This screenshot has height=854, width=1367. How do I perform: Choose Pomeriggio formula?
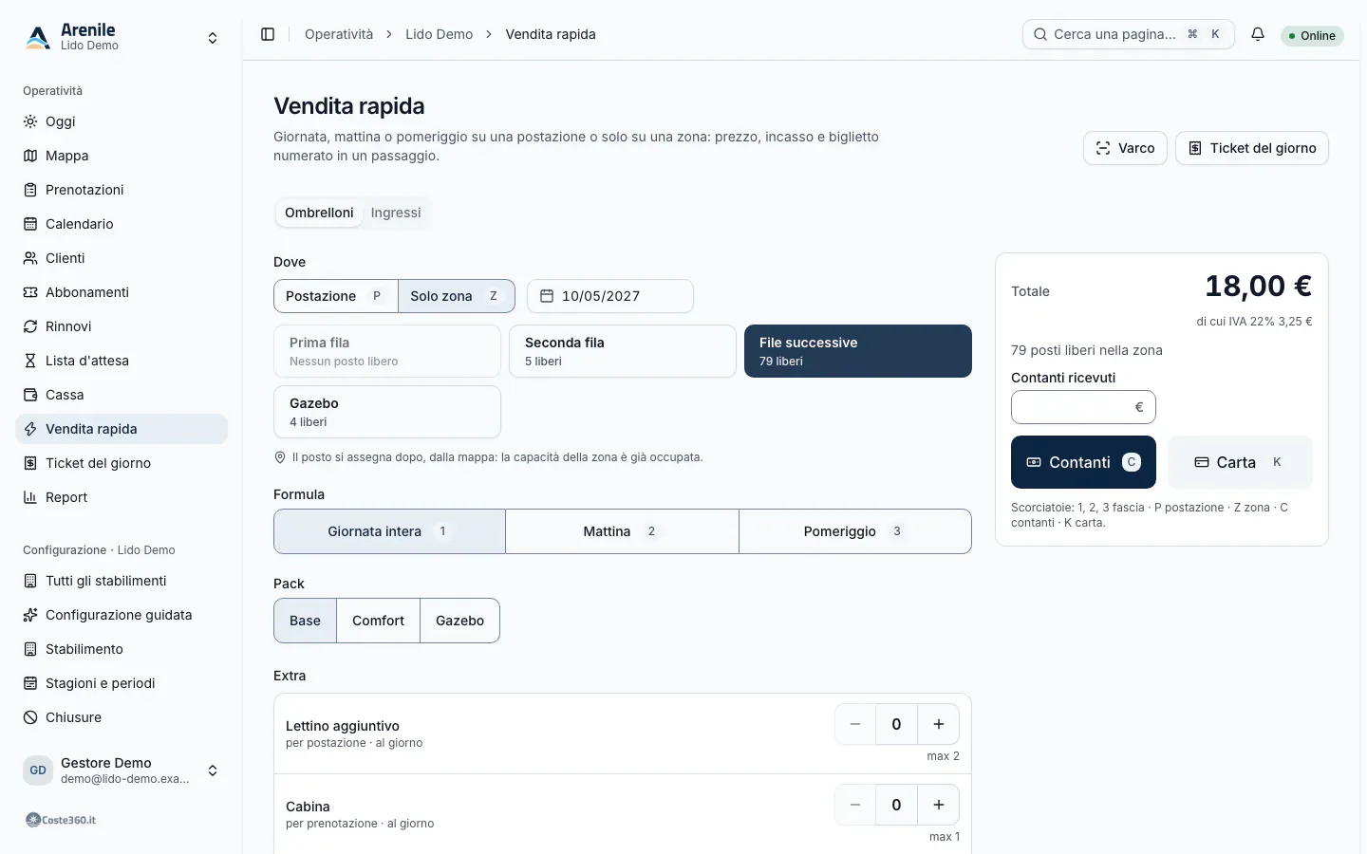[x=855, y=531]
